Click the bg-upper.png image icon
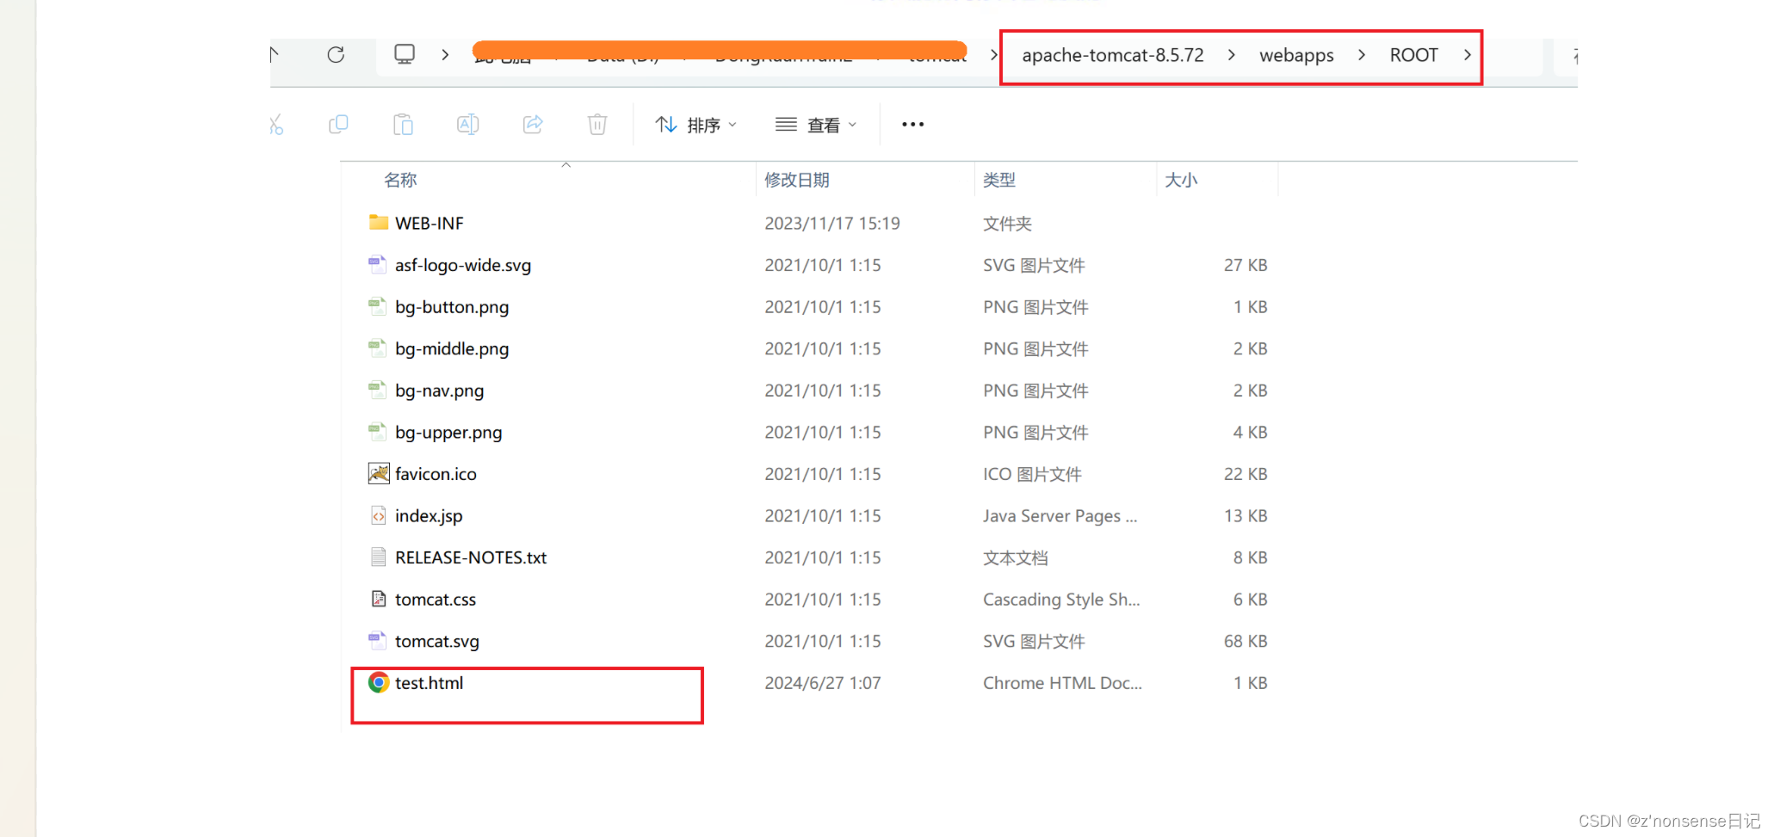Screen dimensions: 1774x837 [x=378, y=432]
